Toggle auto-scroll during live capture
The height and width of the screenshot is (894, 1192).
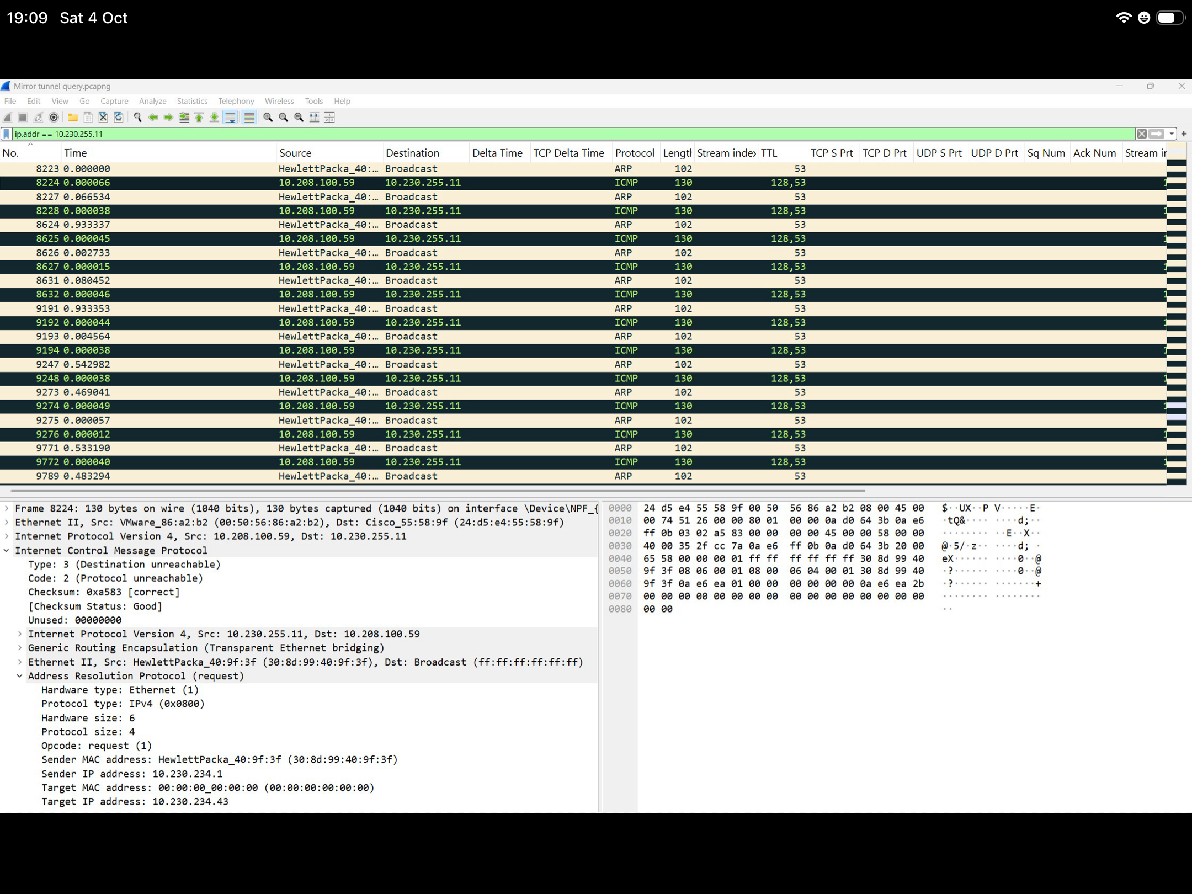click(231, 117)
